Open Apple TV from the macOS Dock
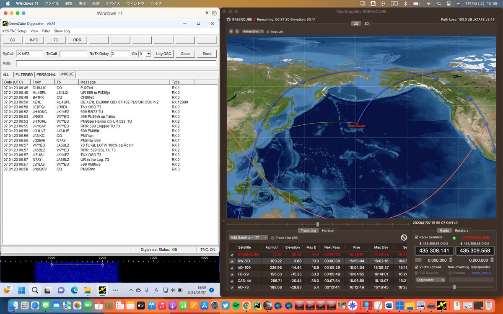Screen dimensions: 503x314 tap(140, 305)
